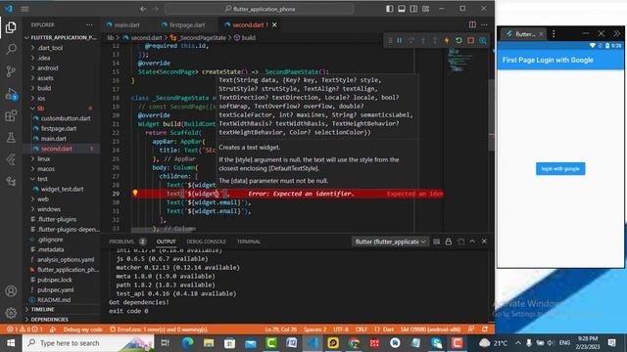627x352 pixels.
Task: Close the second.dart tab
Action: click(x=274, y=24)
